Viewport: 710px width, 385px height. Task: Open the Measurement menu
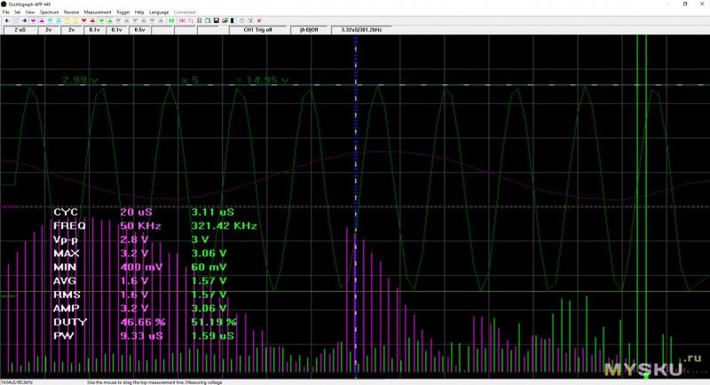(98, 12)
